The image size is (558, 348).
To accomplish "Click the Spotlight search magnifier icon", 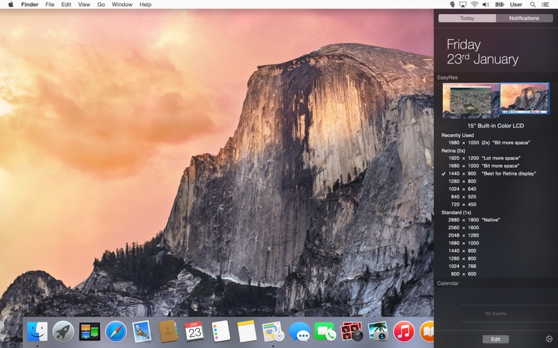I will [x=534, y=4].
